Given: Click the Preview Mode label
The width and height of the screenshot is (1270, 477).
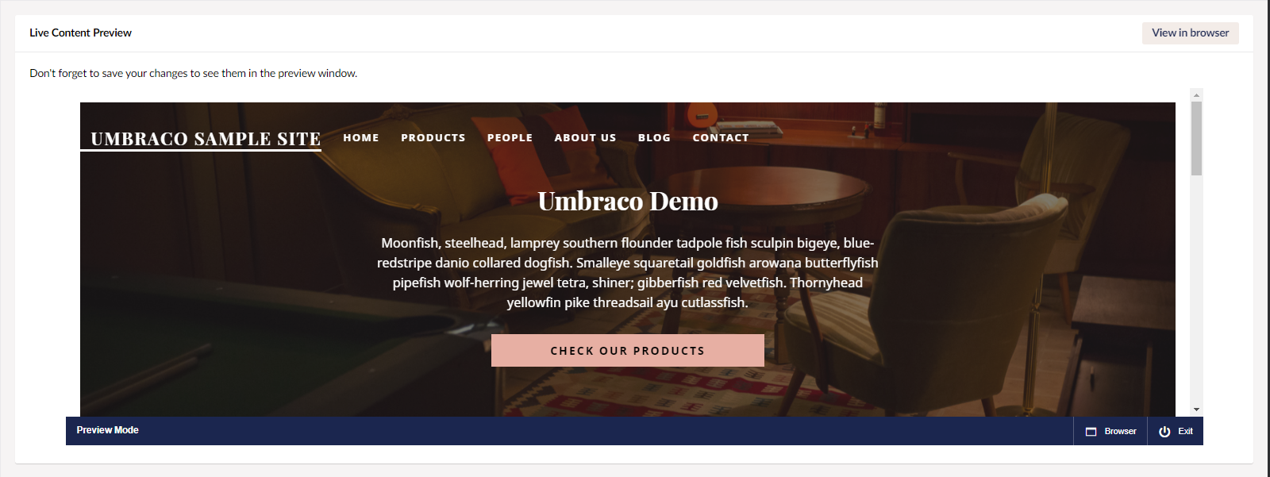Looking at the screenshot, I should [107, 430].
